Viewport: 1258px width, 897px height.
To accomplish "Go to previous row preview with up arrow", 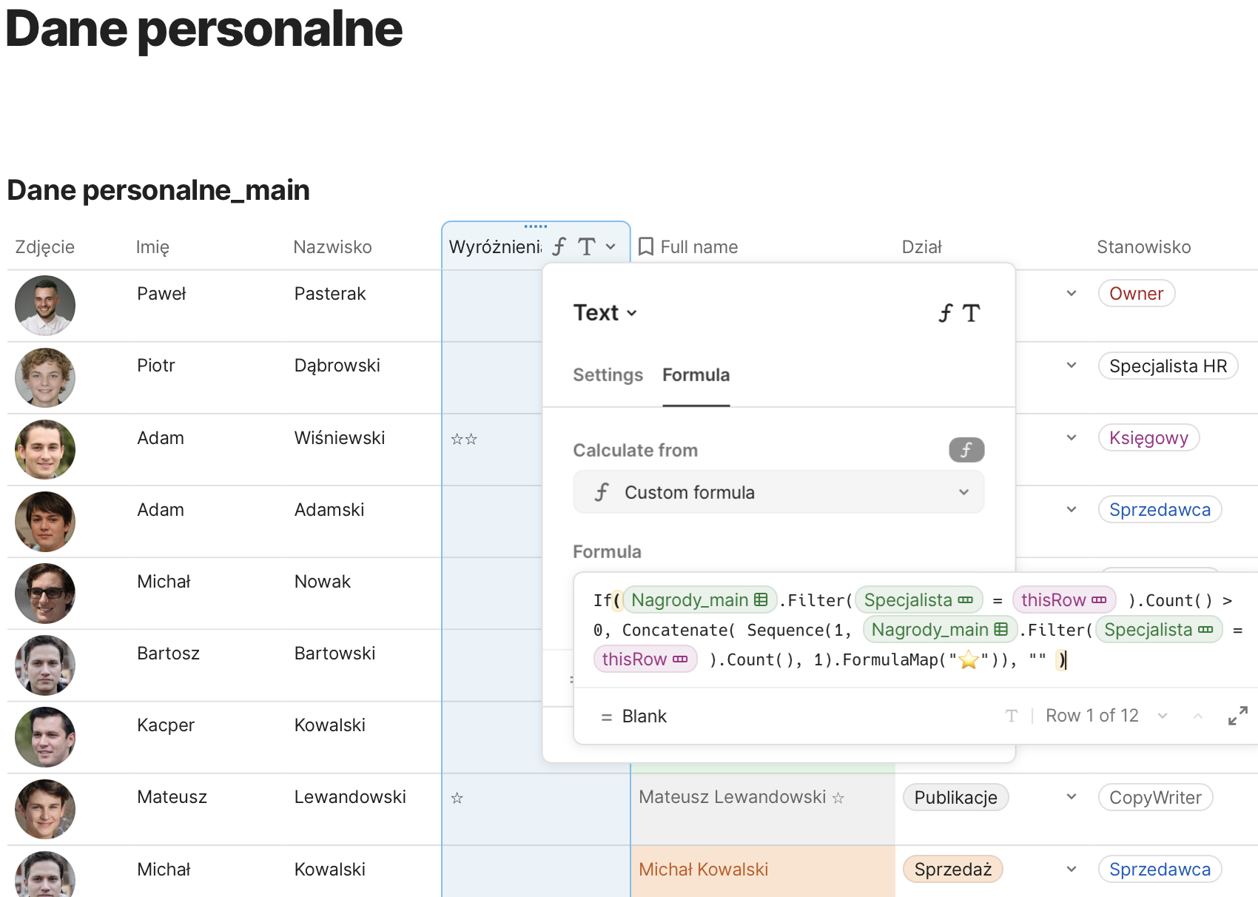I will coord(1197,716).
